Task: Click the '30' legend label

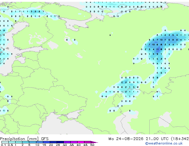Action: 65,145
